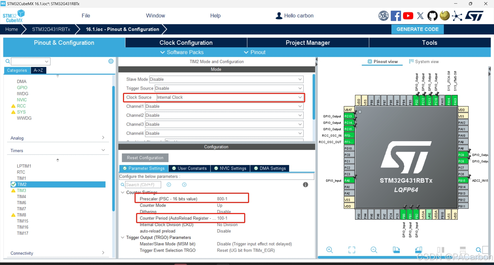Screen dimensions: 494x265
Task: Collapse Trigger Output (TRGO) Parameters group
Action: 122,237
